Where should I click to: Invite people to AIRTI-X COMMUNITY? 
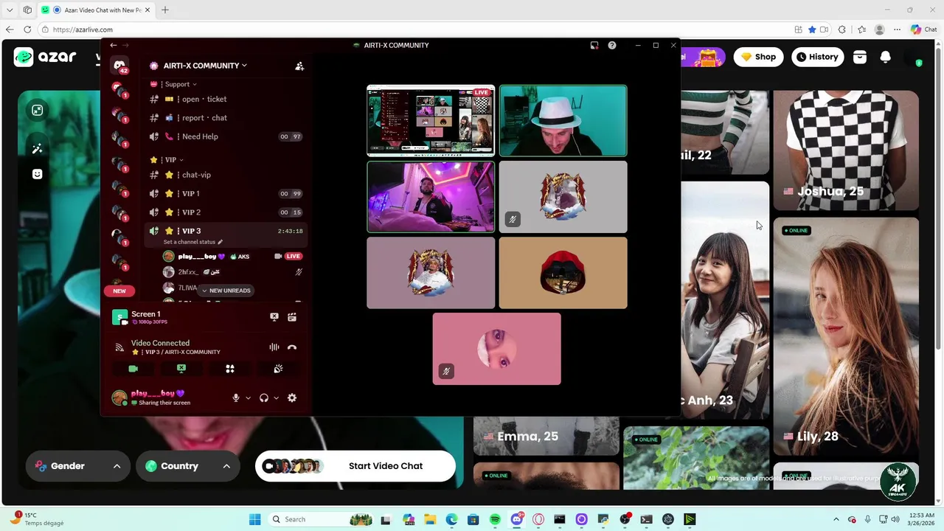(x=299, y=66)
